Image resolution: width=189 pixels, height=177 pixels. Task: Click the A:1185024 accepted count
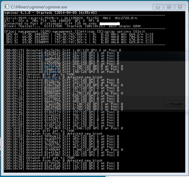[74, 18]
